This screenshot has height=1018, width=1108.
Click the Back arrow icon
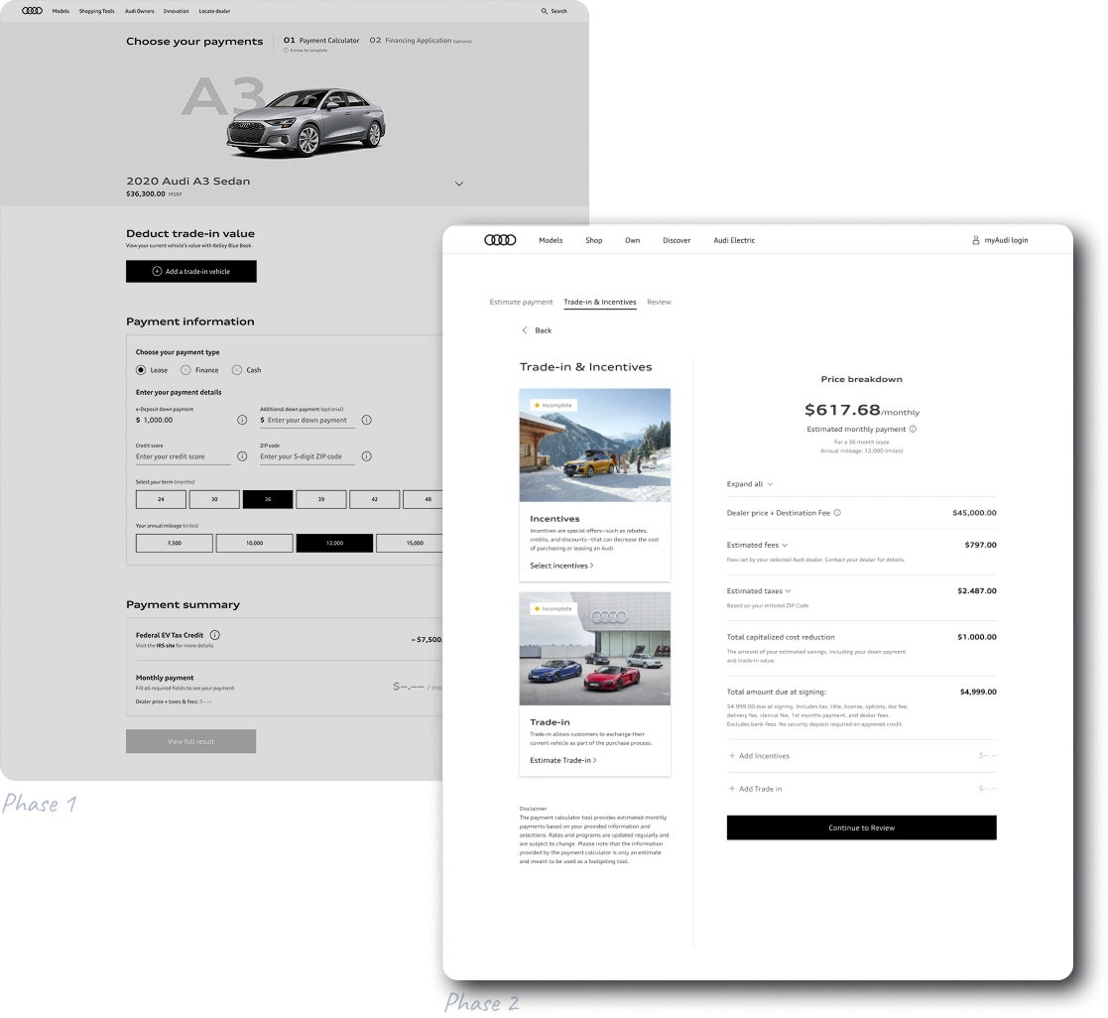[x=525, y=330]
